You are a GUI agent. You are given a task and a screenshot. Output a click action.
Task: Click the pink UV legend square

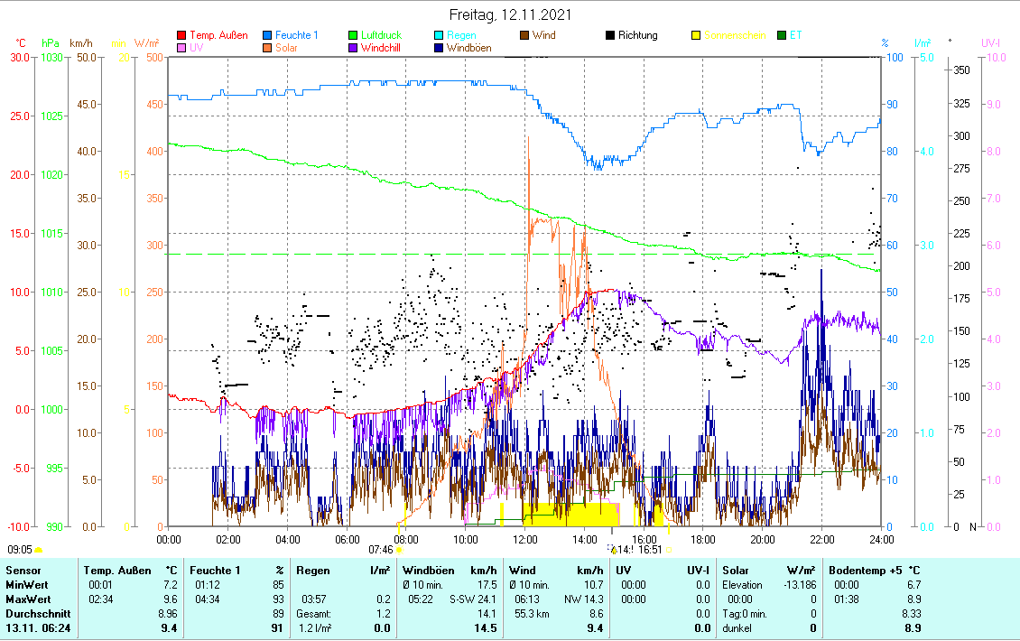pyautogui.click(x=181, y=48)
